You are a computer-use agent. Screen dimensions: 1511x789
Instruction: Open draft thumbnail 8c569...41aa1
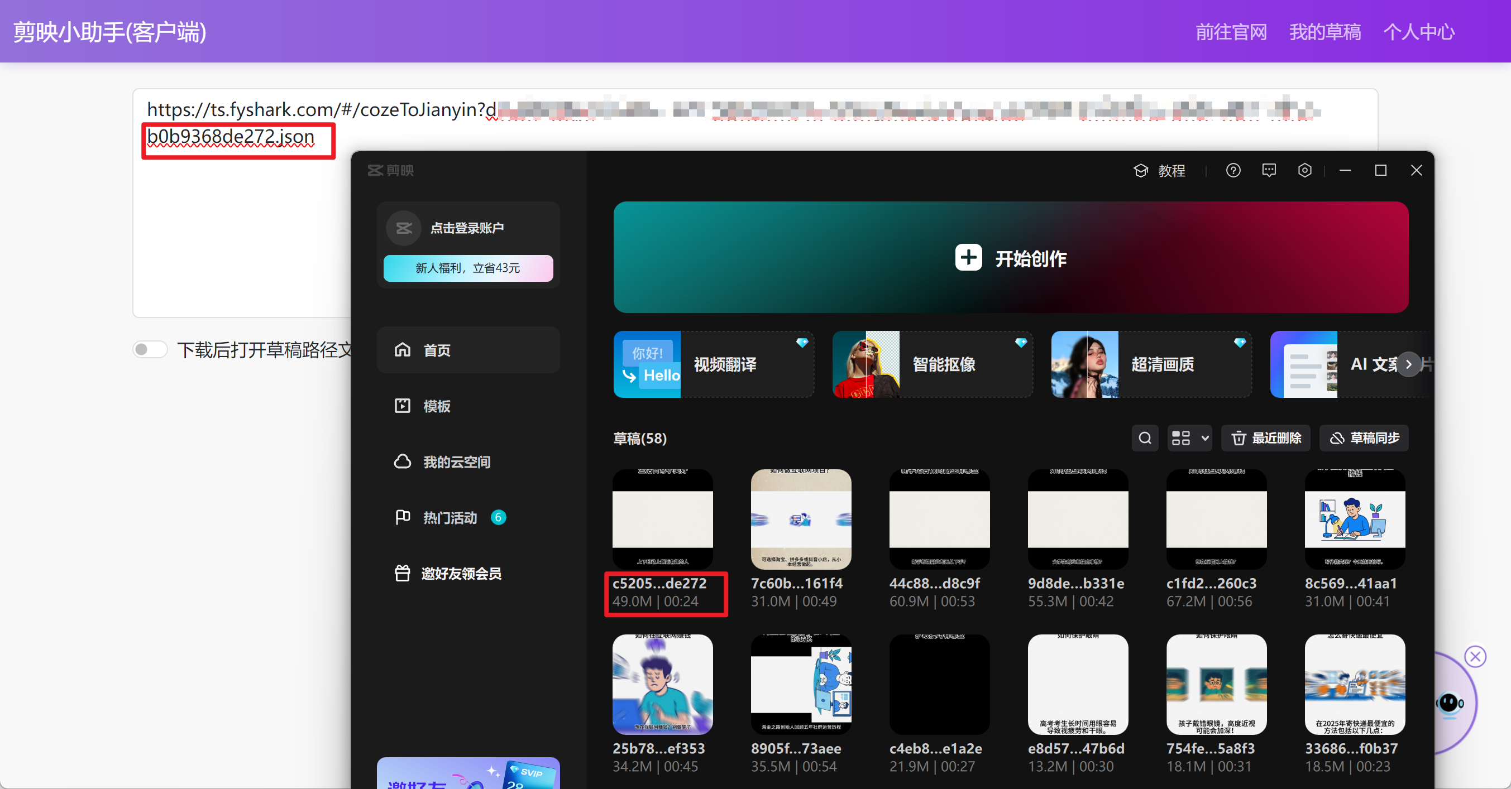pos(1355,519)
